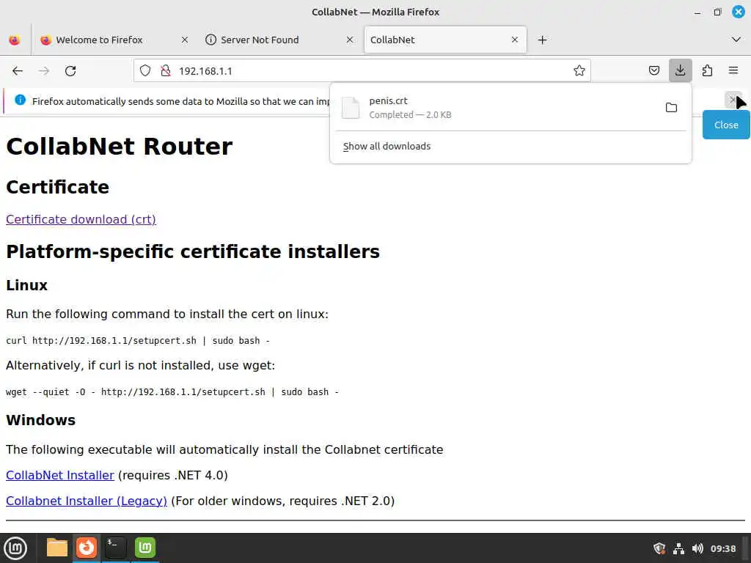Click the blue Close button
Screen dimensions: 751x563
click(x=726, y=125)
